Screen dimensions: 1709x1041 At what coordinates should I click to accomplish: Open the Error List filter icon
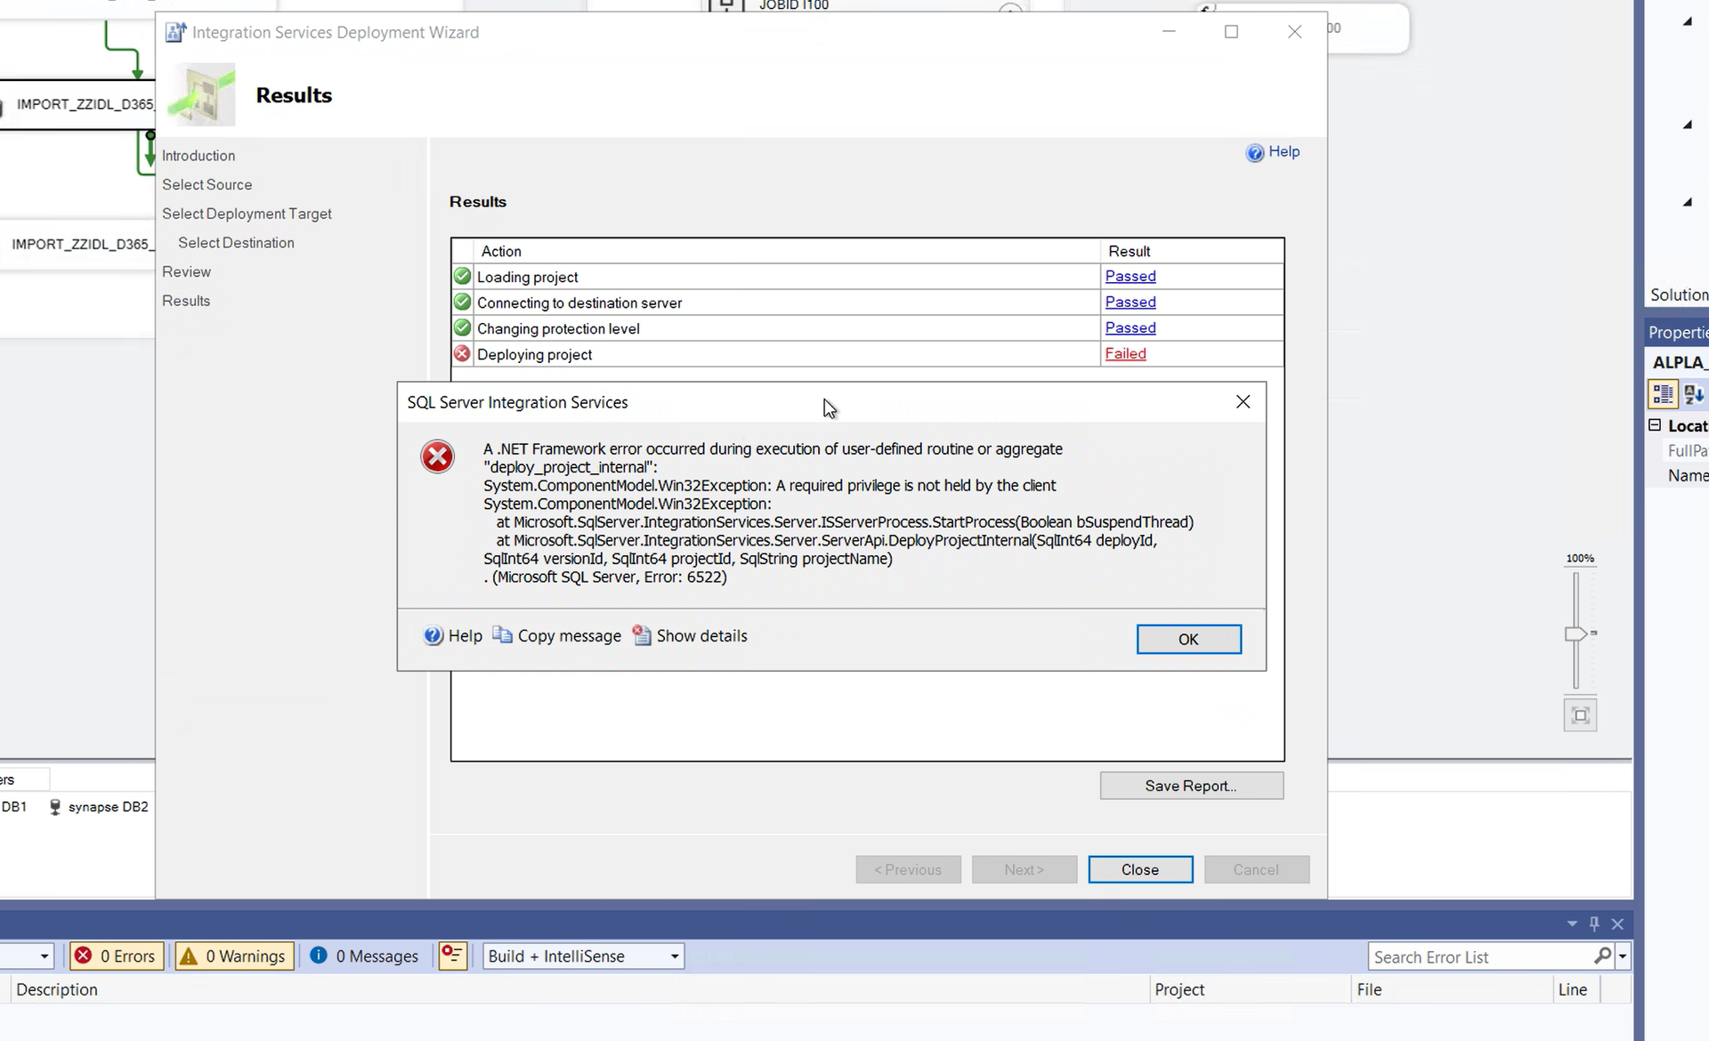pyautogui.click(x=452, y=956)
